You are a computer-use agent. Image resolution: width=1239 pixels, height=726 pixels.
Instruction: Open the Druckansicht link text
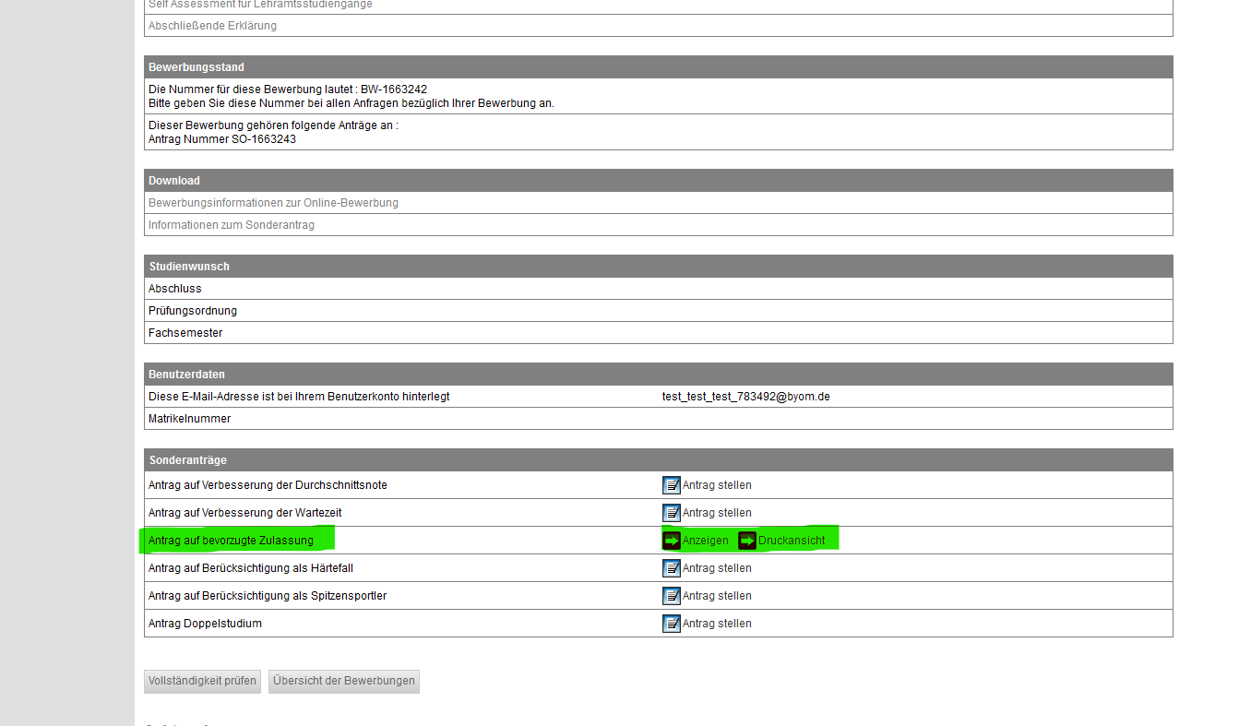[x=792, y=541]
